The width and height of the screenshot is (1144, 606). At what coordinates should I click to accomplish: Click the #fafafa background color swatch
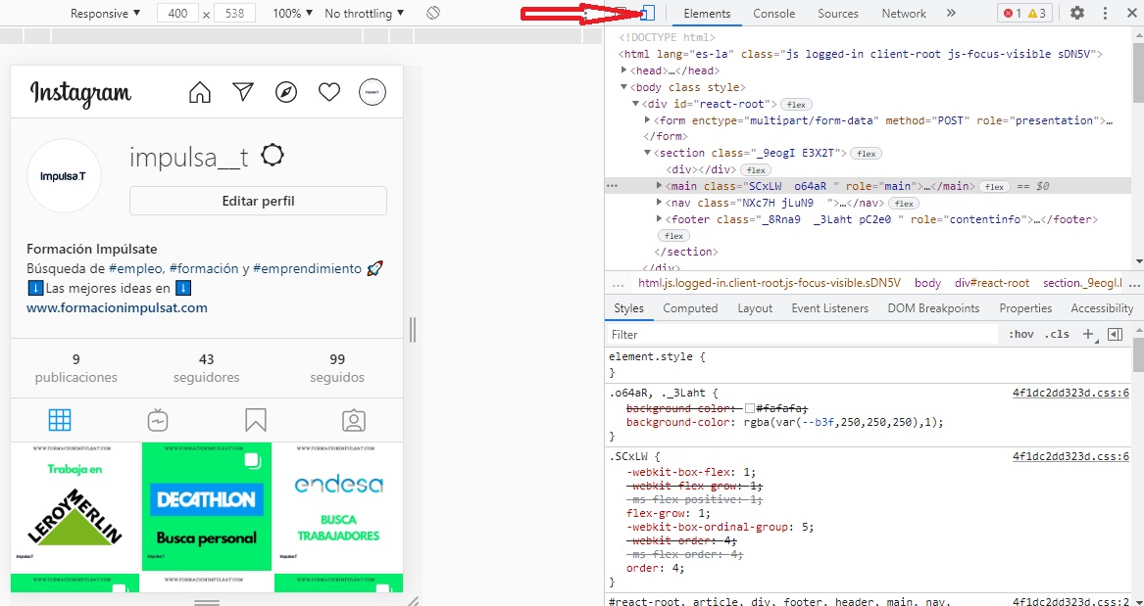click(x=750, y=408)
